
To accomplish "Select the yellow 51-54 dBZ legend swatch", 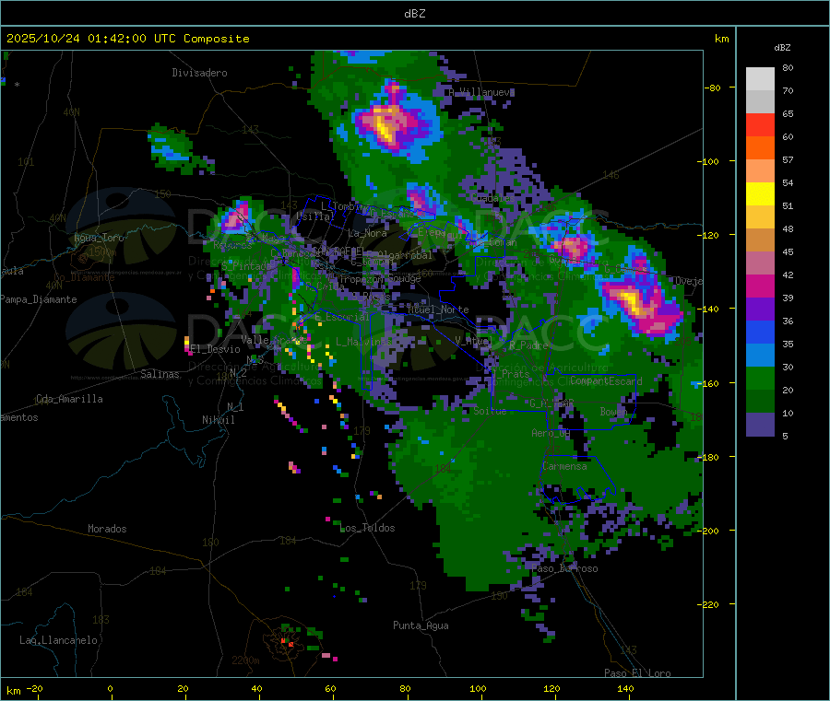I will click(x=760, y=194).
